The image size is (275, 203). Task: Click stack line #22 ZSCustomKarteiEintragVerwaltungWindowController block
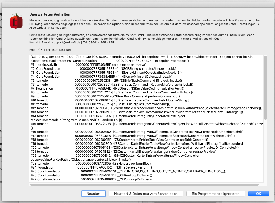115,157
